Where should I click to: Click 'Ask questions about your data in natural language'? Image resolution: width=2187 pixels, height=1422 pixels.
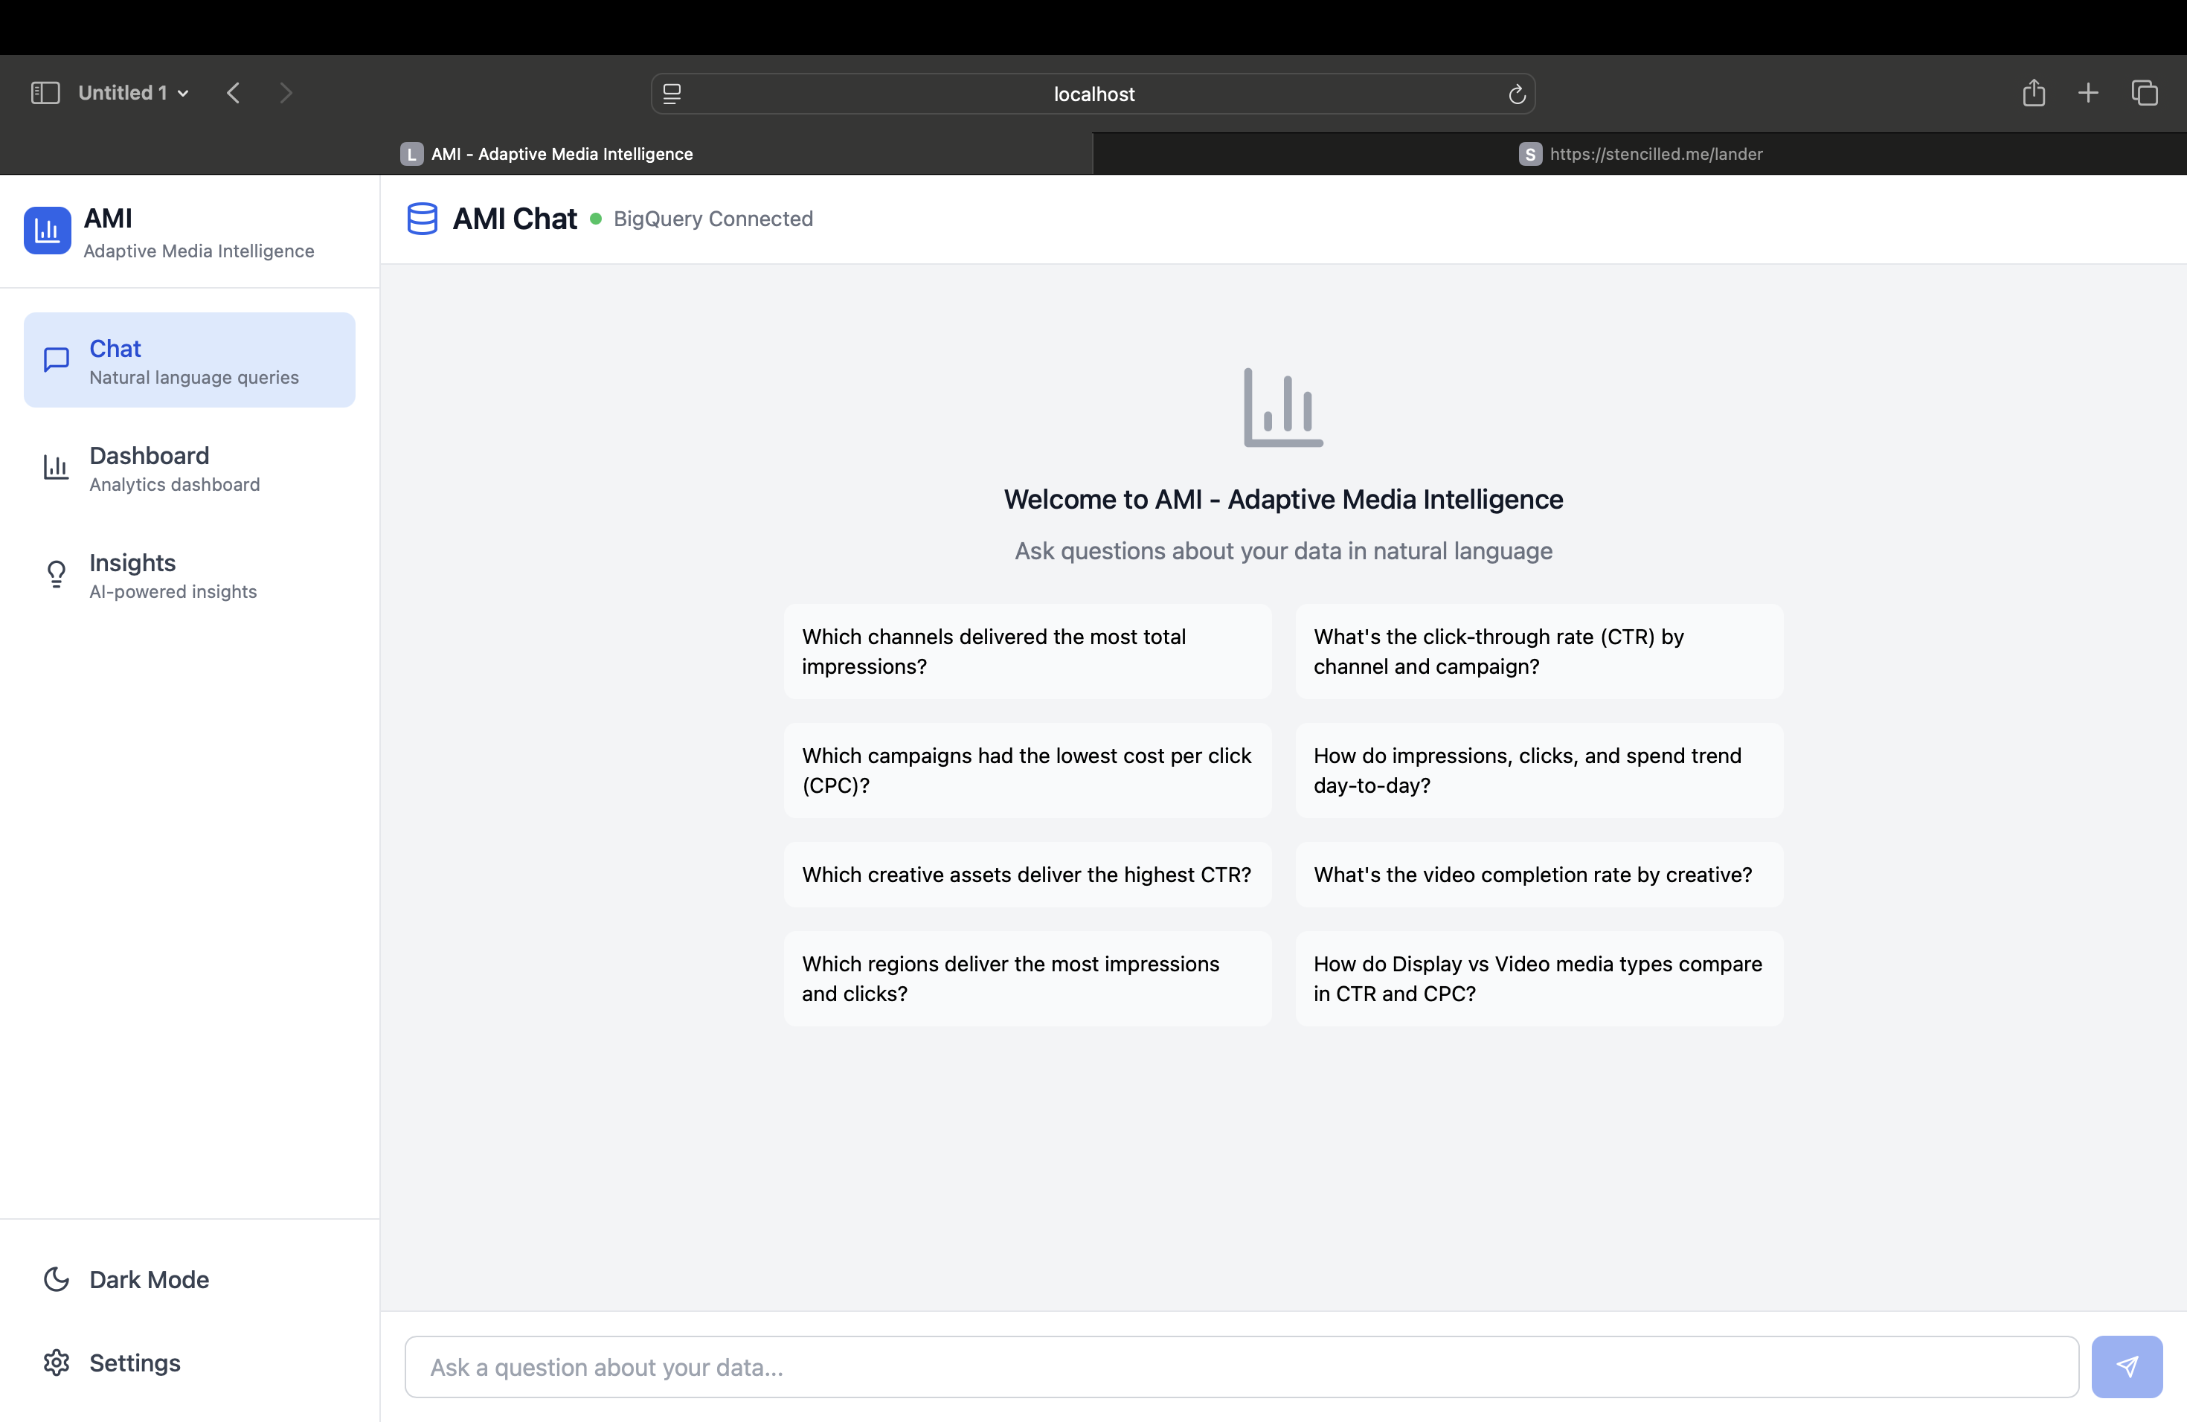click(x=1282, y=550)
